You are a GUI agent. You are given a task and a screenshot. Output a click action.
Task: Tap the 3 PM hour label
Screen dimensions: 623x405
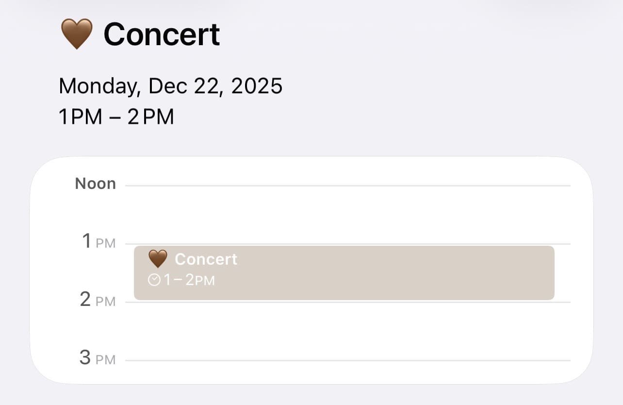(x=98, y=358)
